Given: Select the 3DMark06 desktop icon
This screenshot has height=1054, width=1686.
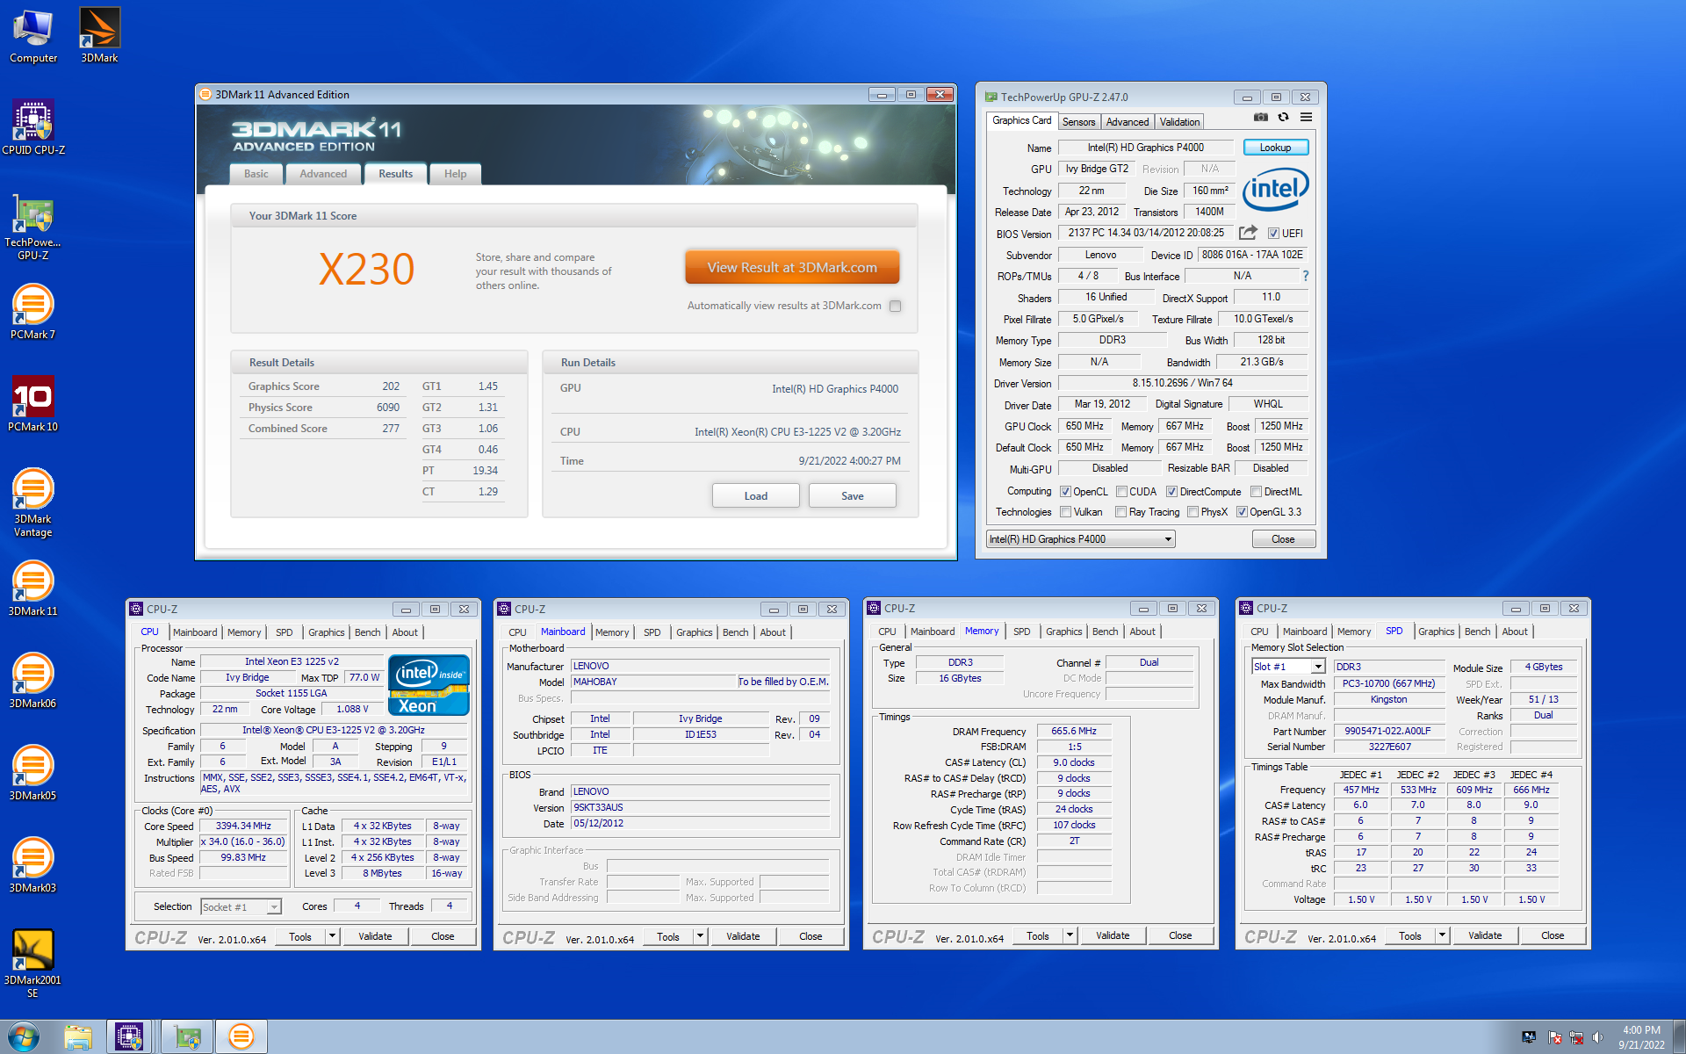Looking at the screenshot, I should tap(33, 681).
